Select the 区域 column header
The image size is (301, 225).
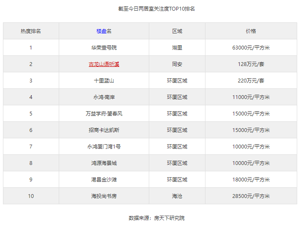click(177, 31)
